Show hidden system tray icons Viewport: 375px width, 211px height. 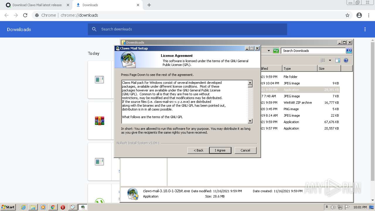pos(327,207)
